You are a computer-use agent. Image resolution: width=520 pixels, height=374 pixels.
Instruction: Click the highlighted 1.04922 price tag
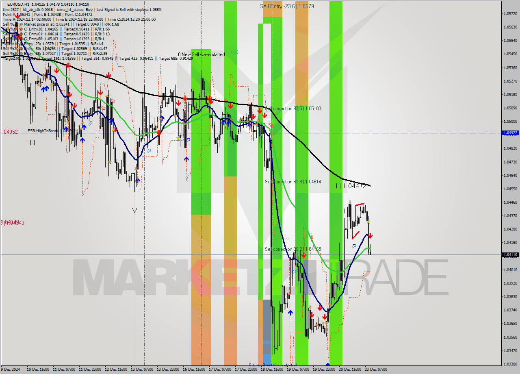510,133
